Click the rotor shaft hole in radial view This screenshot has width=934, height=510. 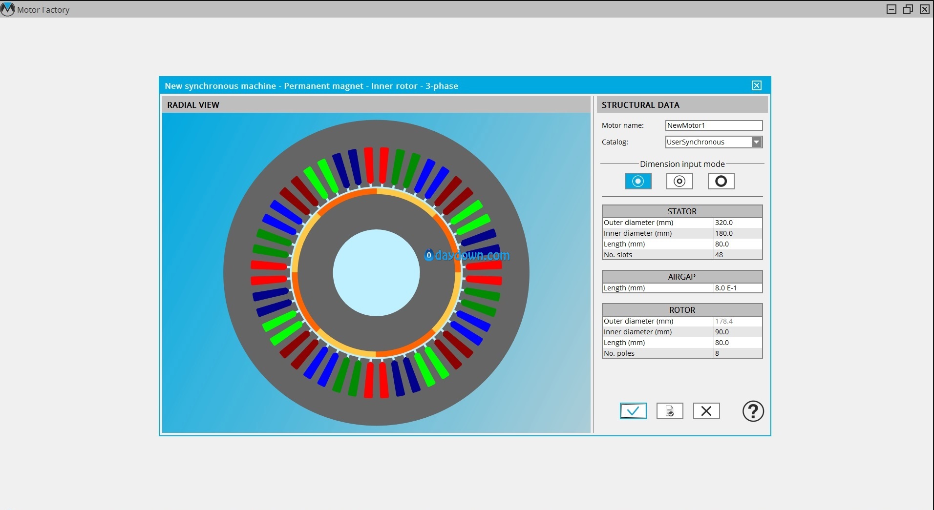(376, 273)
